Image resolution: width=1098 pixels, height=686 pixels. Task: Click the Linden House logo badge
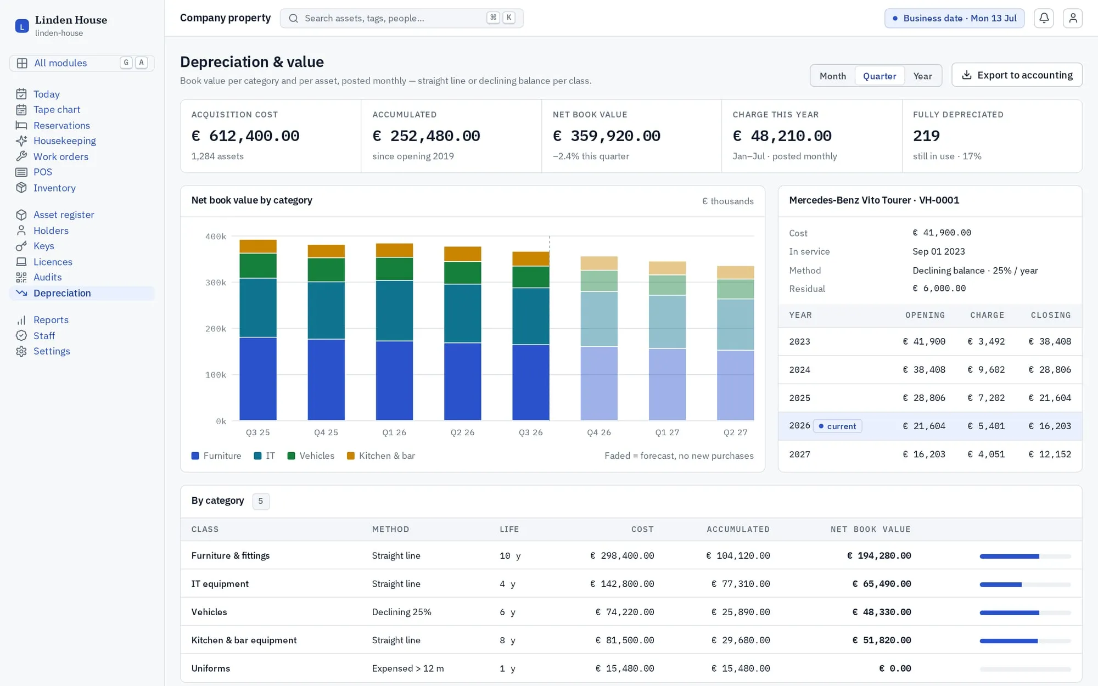[22, 26]
